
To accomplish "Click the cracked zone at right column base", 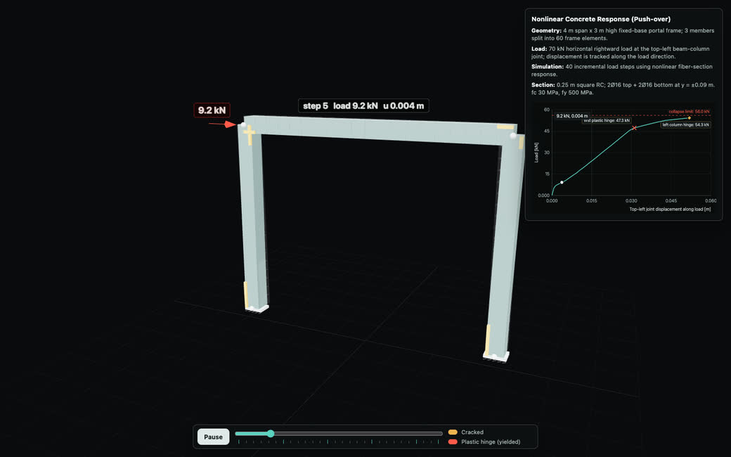I will 488,340.
